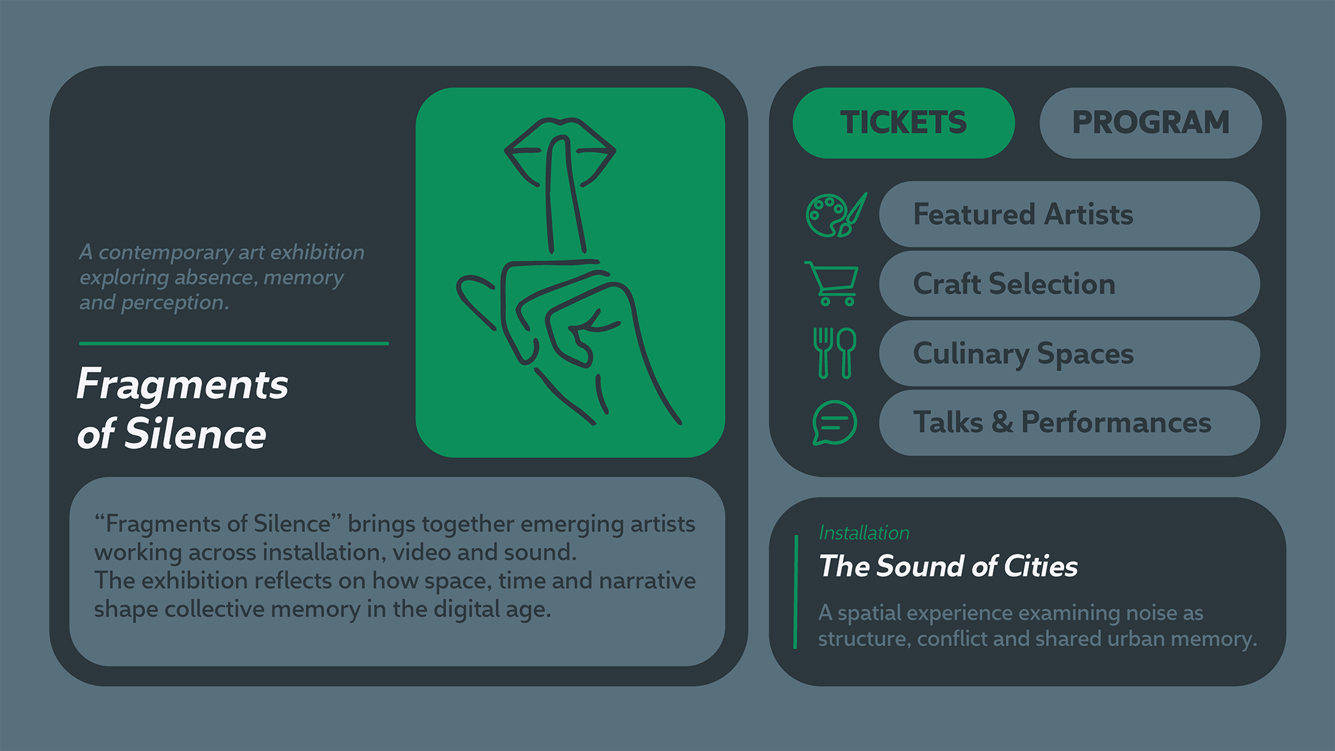Click the contemporary art exhibition tagline
Image resolution: width=1335 pixels, height=751 pixels.
point(222,277)
